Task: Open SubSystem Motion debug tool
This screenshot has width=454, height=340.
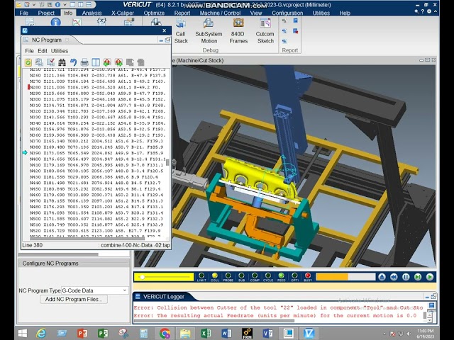Action: [209, 31]
